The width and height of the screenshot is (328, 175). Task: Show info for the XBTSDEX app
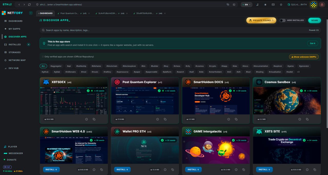(86, 119)
